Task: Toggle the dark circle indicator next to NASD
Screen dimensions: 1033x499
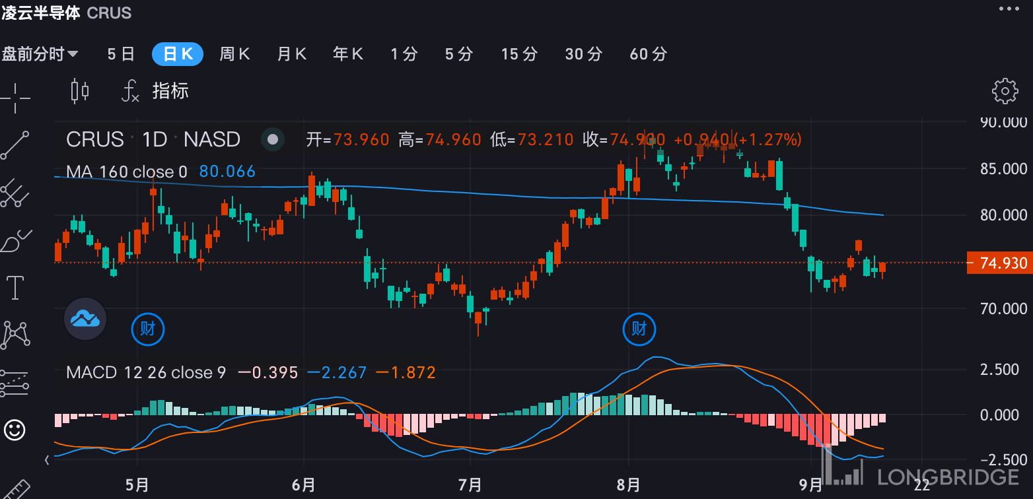Action: pyautogui.click(x=273, y=139)
